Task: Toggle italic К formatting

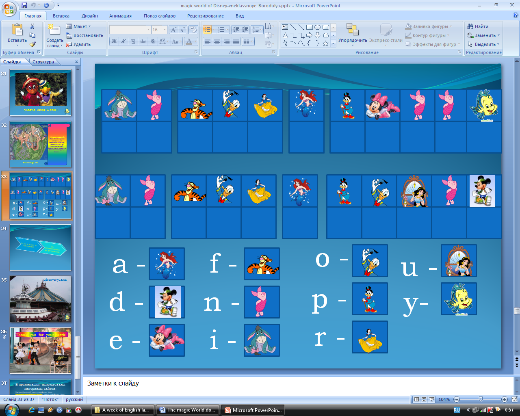Action: tap(123, 41)
